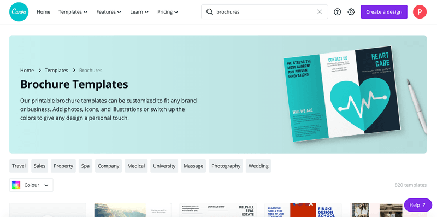Filter by Sales tag

(39, 166)
